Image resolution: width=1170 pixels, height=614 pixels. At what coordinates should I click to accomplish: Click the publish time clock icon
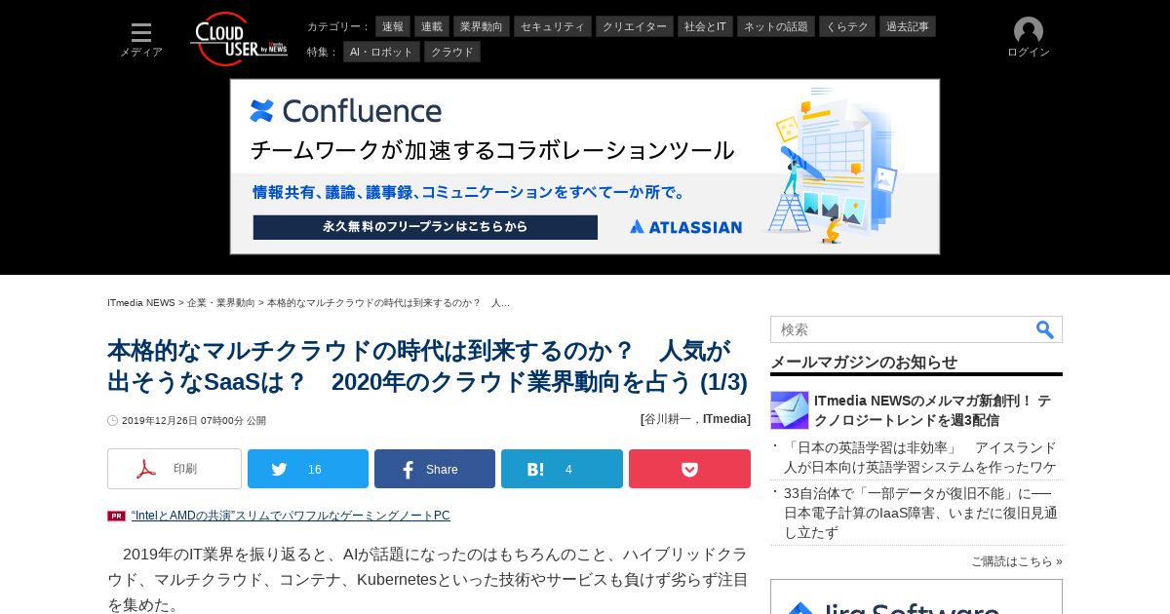coord(113,421)
